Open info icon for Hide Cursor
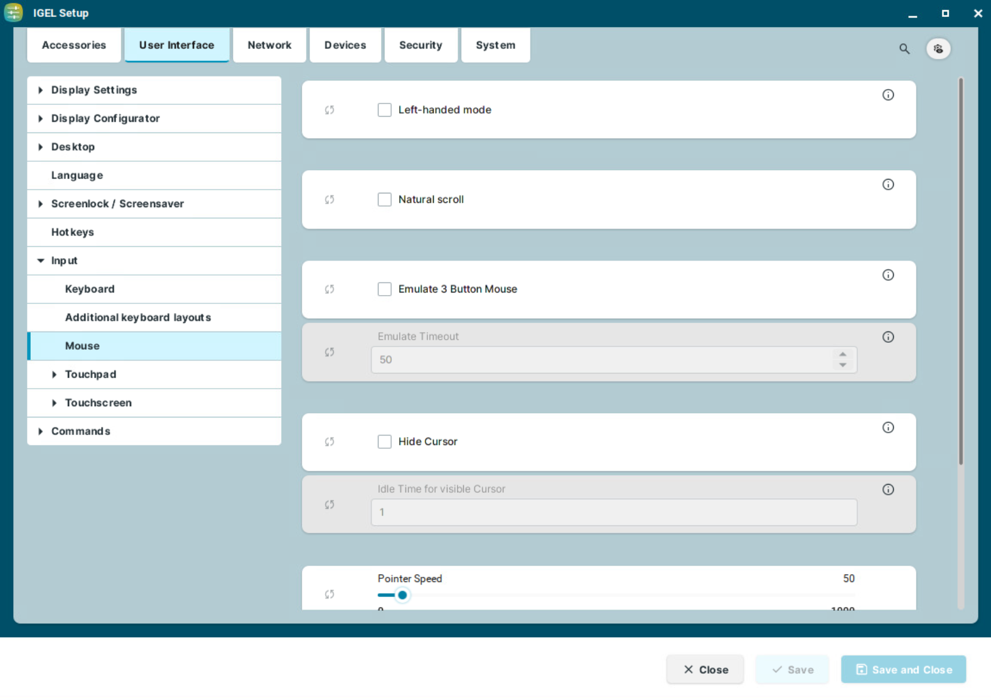Viewport: 991px width, 700px height. [887, 428]
